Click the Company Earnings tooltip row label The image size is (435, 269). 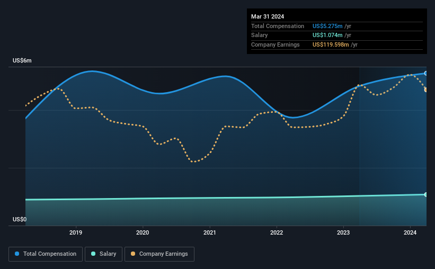coord(275,44)
